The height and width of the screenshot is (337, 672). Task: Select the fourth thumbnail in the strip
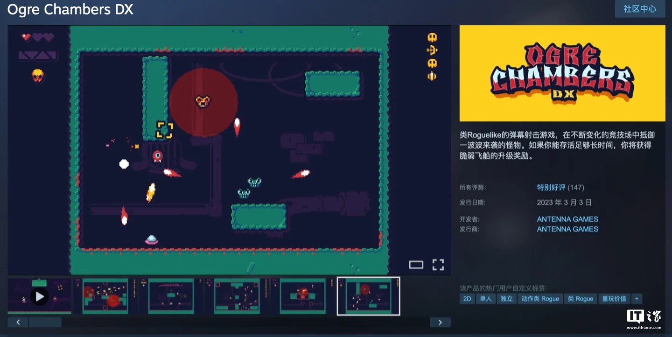click(237, 296)
